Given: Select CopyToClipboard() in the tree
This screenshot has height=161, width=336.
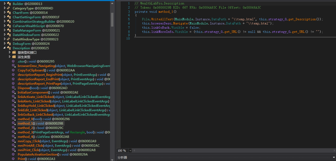Looking at the screenshot, I should tap(31, 70).
